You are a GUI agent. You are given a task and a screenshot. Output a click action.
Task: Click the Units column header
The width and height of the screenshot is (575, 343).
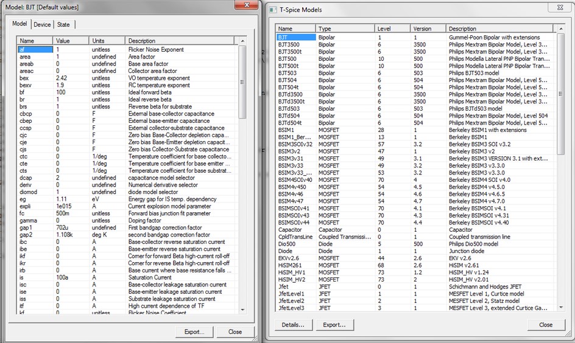[107, 41]
